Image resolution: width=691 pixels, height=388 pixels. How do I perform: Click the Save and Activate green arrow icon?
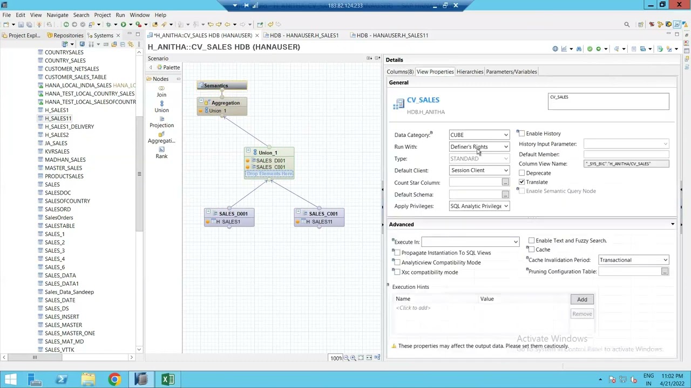(x=598, y=49)
